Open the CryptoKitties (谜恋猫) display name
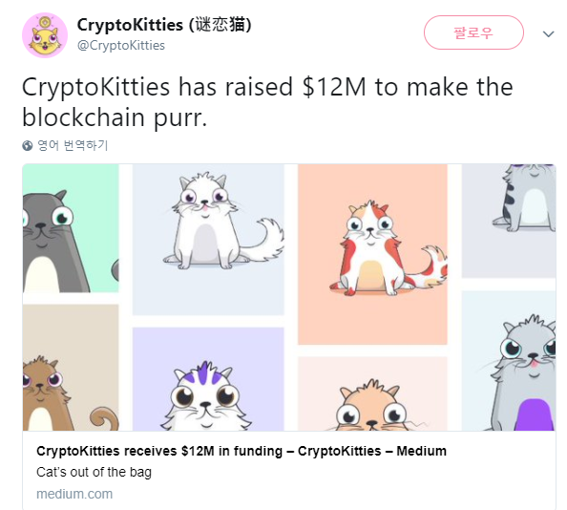Viewport: 567px width, 510px height. [164, 25]
